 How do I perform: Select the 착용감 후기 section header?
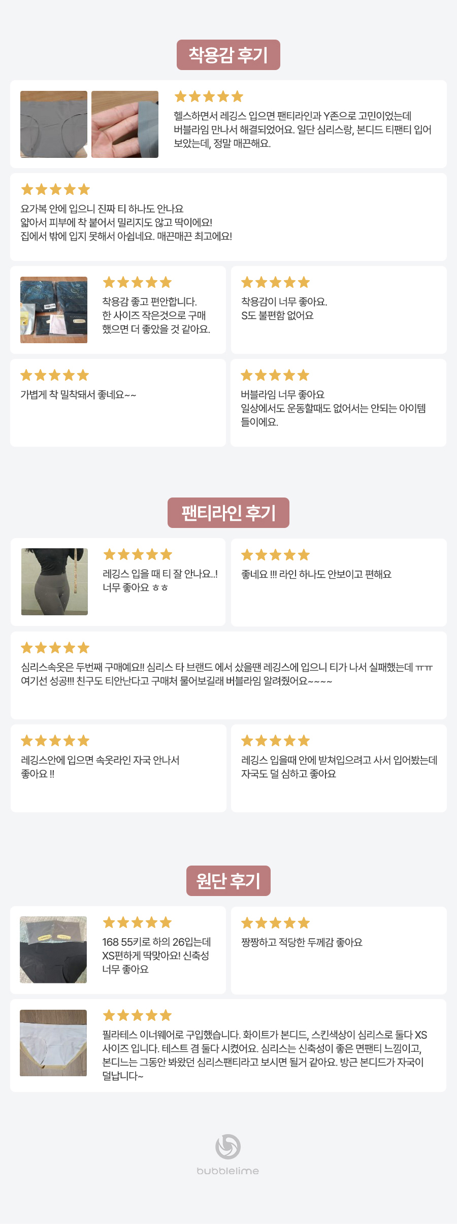tap(228, 55)
